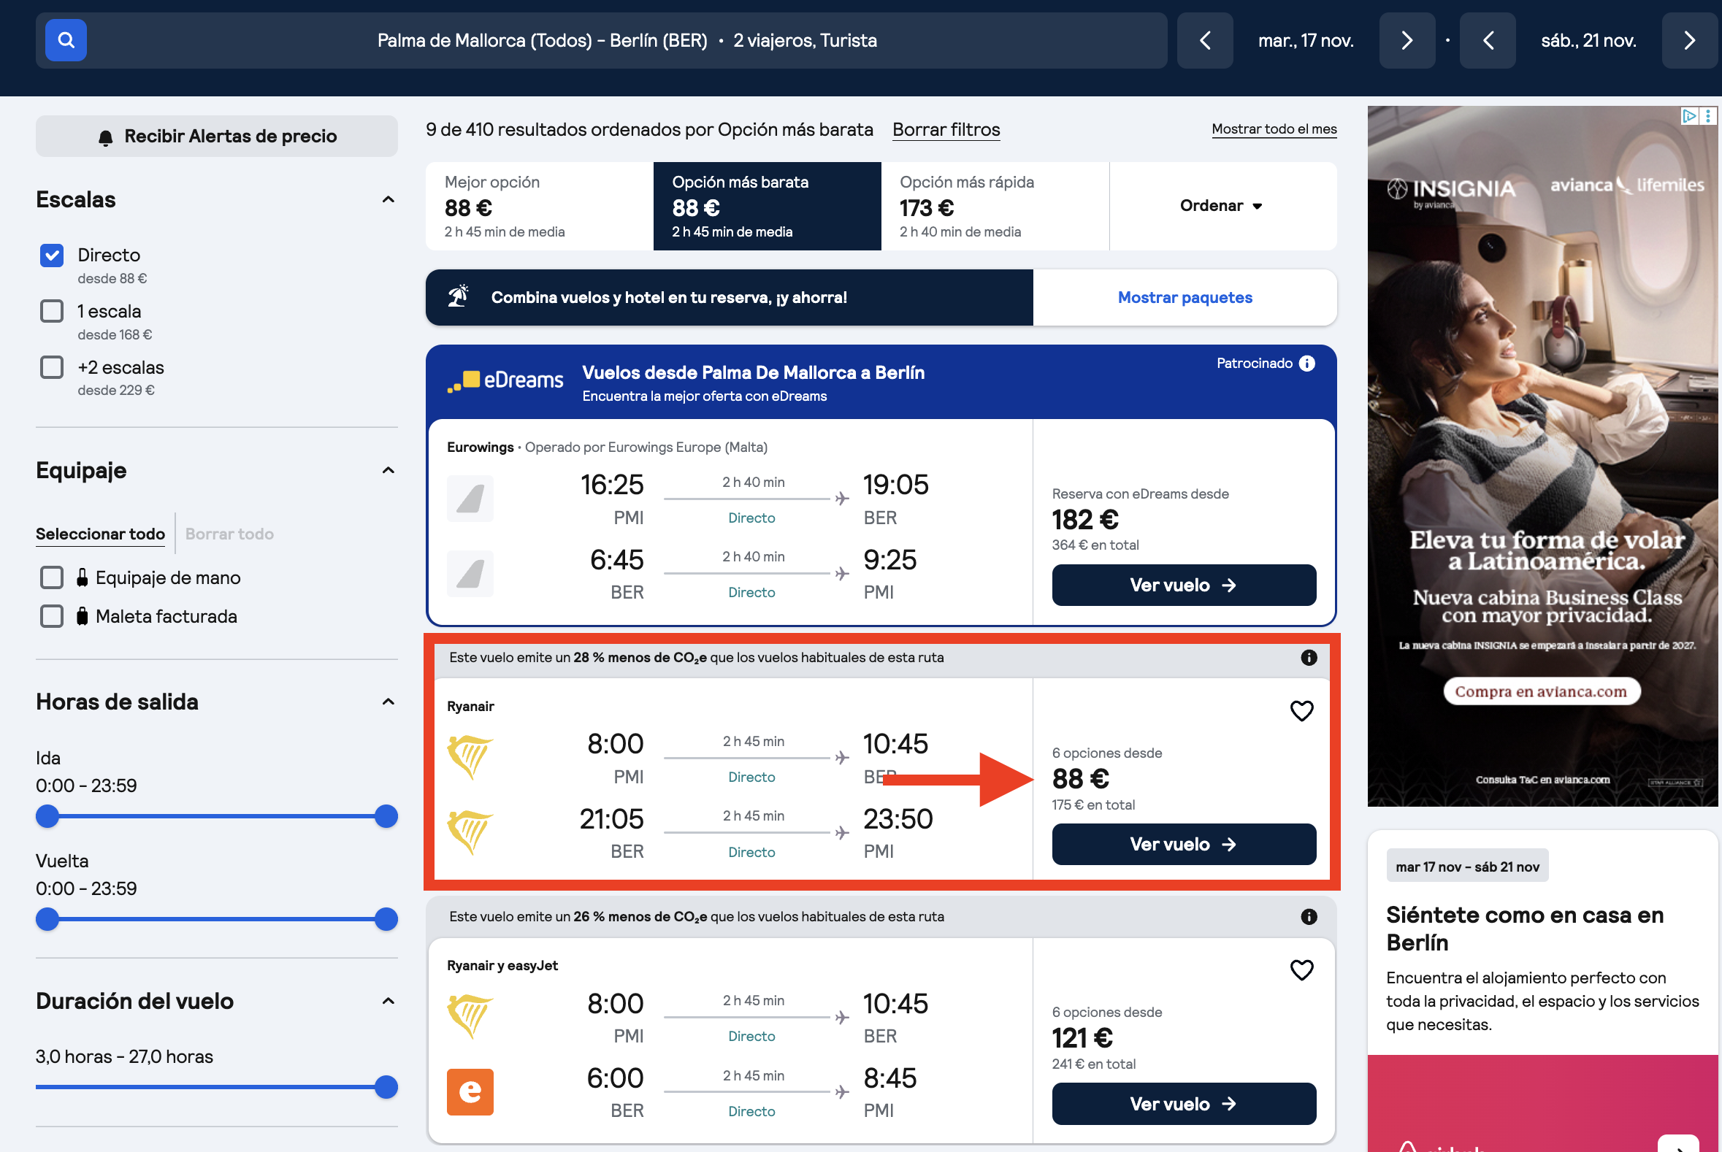Click Eurowings tail logo on 16:25 flight
1722x1152 pixels.
pos(470,499)
